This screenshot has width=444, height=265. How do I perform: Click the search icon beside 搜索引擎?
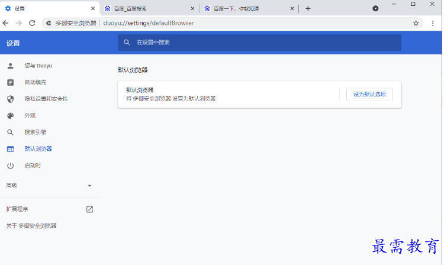11,132
